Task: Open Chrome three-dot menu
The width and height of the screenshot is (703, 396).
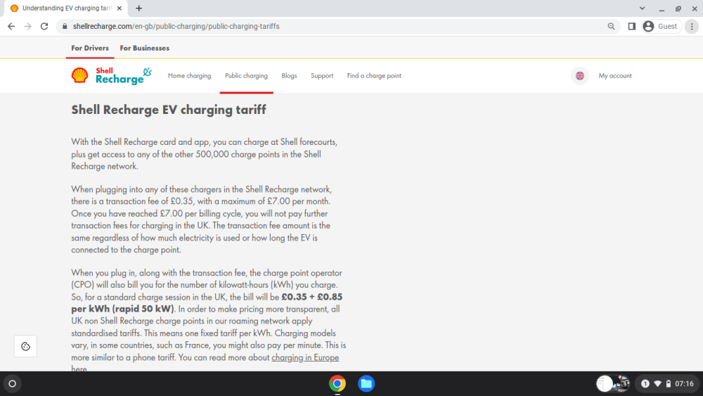Action: point(692,27)
